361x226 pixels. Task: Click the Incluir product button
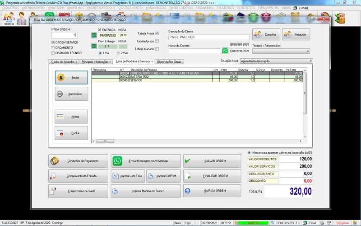(71, 77)
